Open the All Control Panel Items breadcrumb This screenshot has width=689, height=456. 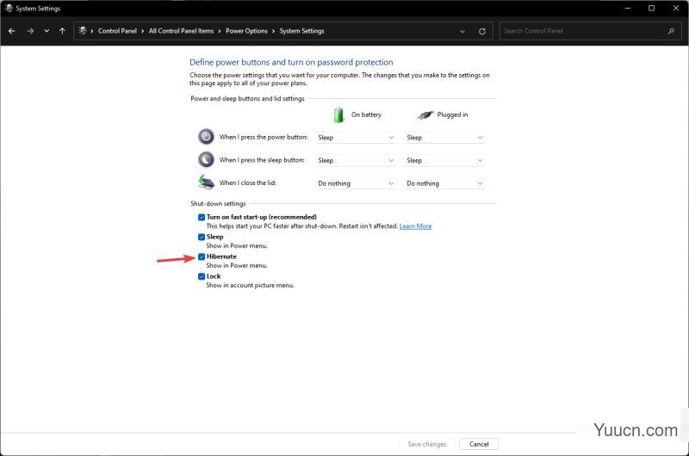click(x=181, y=31)
